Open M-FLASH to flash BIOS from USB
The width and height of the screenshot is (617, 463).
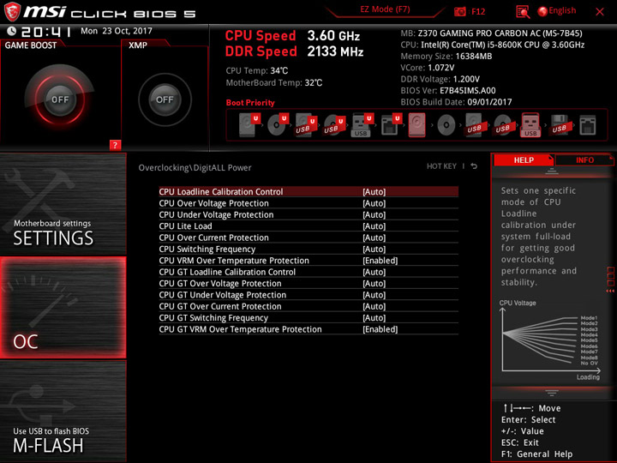coord(63,412)
